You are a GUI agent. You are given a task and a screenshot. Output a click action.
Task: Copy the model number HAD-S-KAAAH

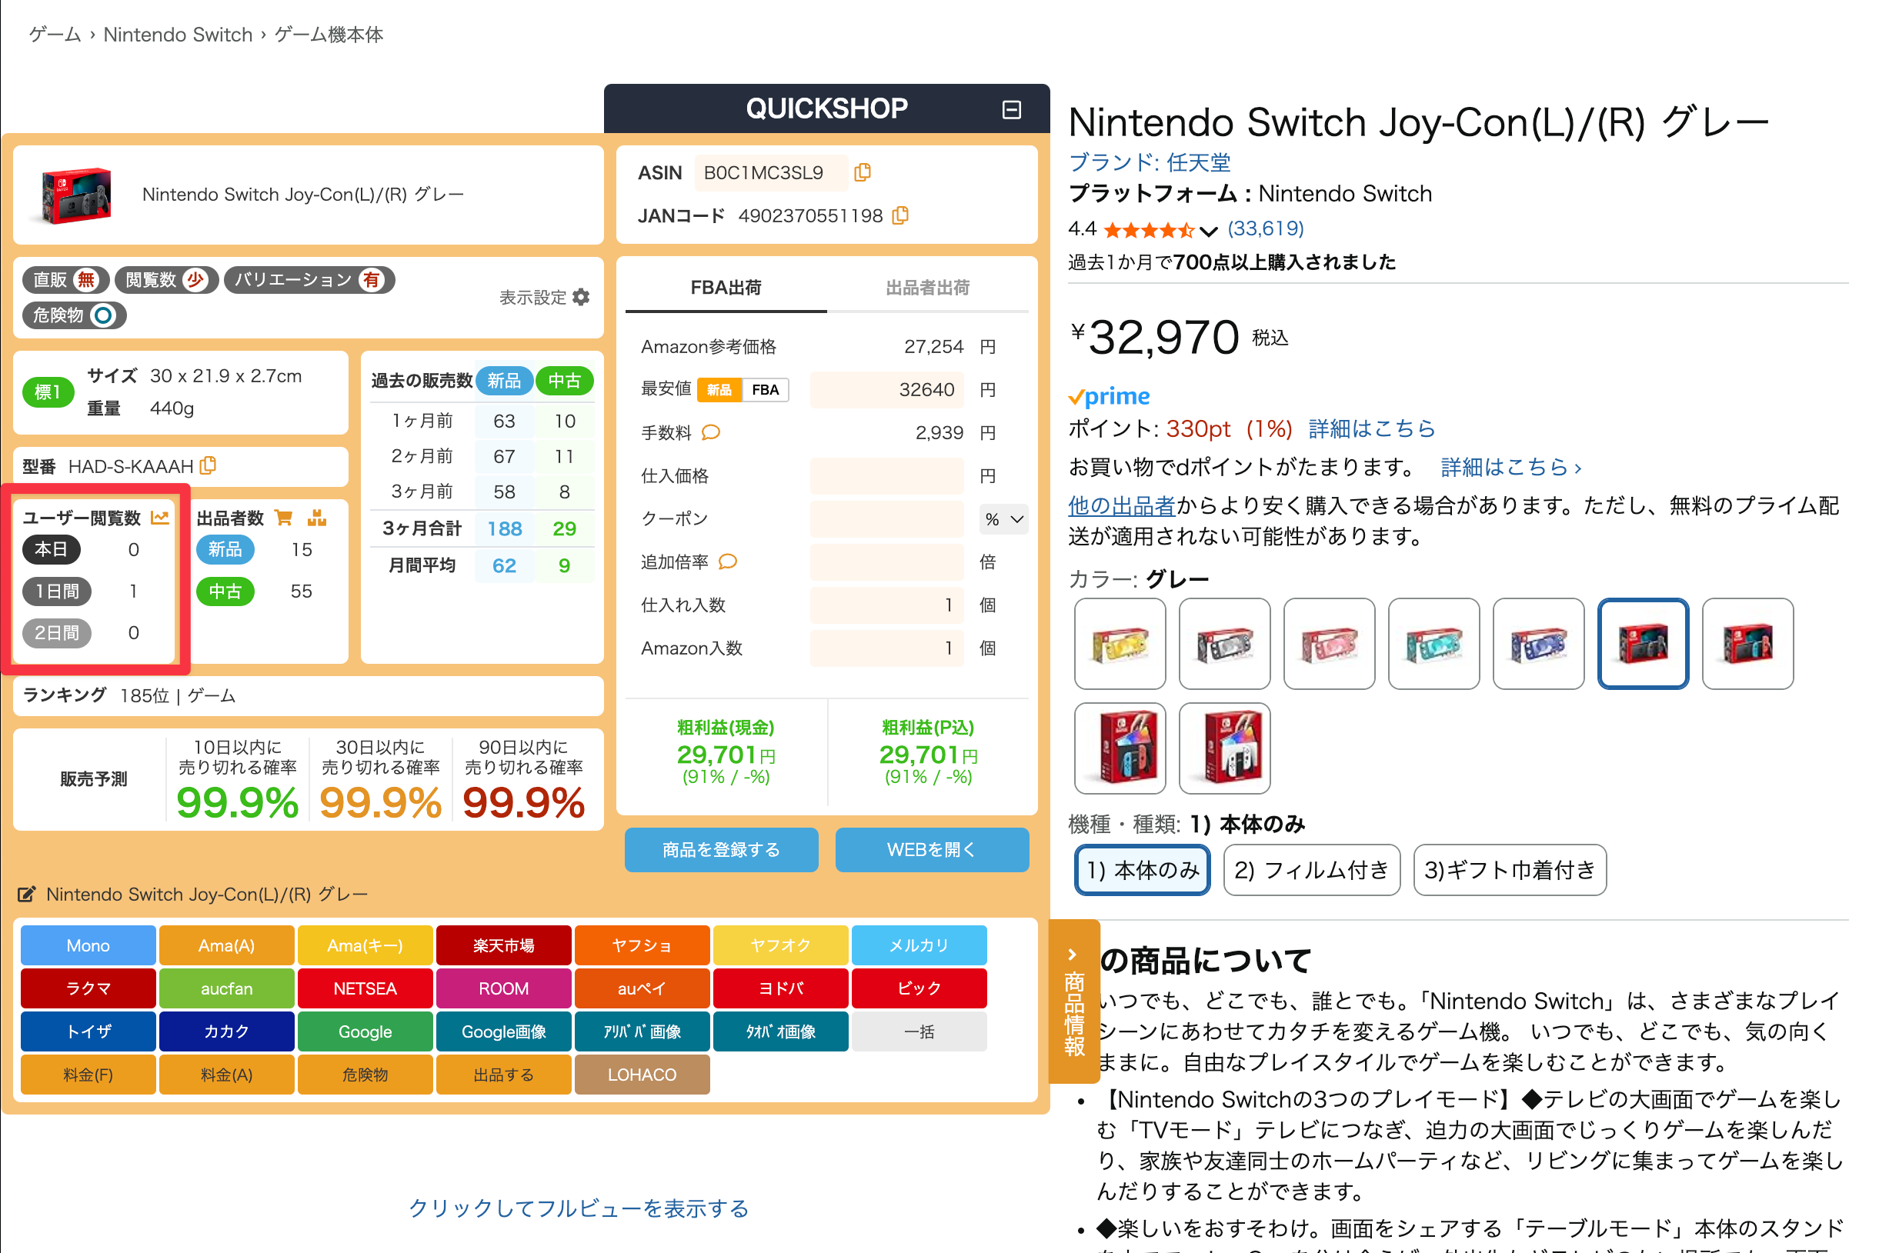point(208,465)
